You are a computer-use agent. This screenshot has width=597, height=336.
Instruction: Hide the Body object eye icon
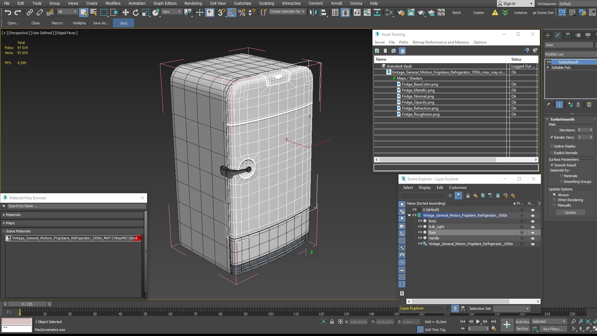coord(420,221)
